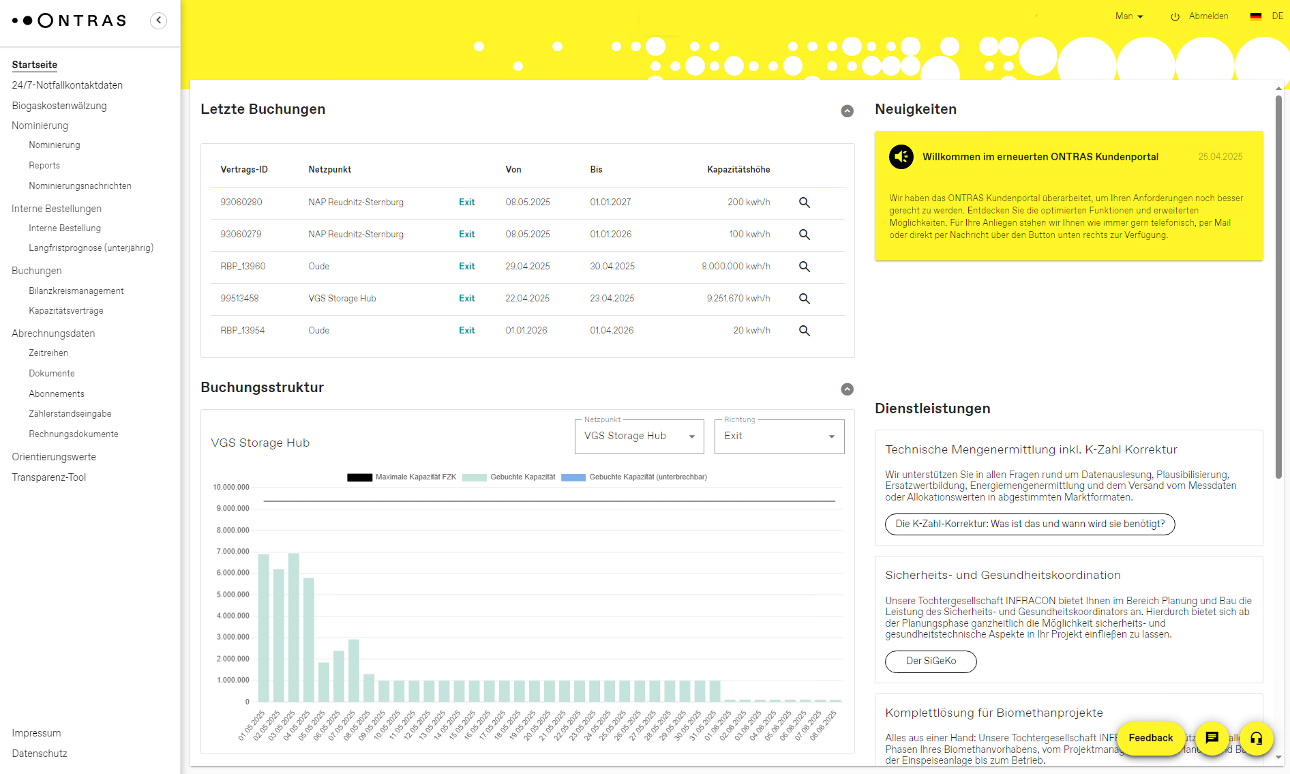Open Transparenz-Tool in sidebar

(x=49, y=477)
